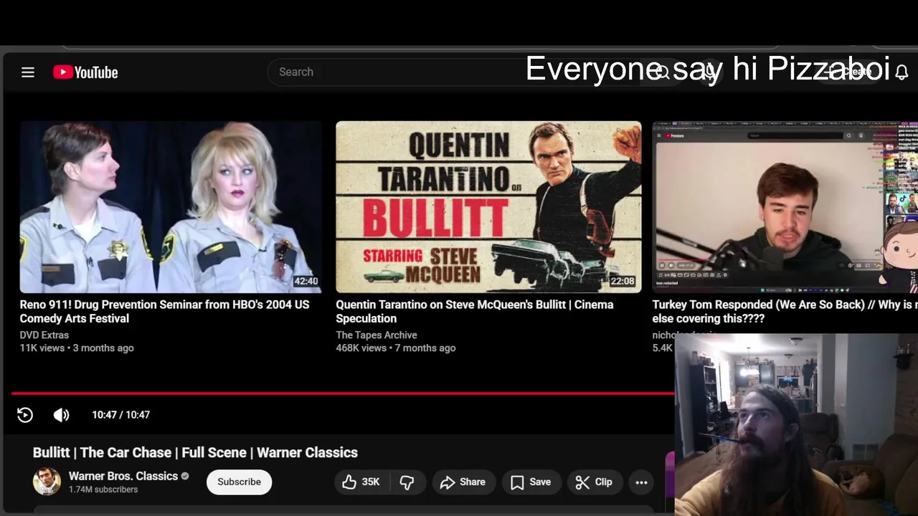The width and height of the screenshot is (918, 516).
Task: Open the YouTube hamburger guide menu
Action: pos(28,72)
